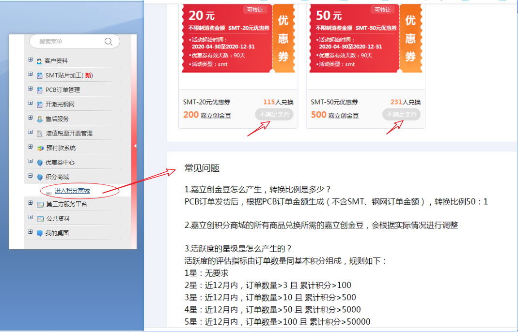Select the 积分商城 menu item
This screenshot has height=332, width=518.
pyautogui.click(x=57, y=177)
